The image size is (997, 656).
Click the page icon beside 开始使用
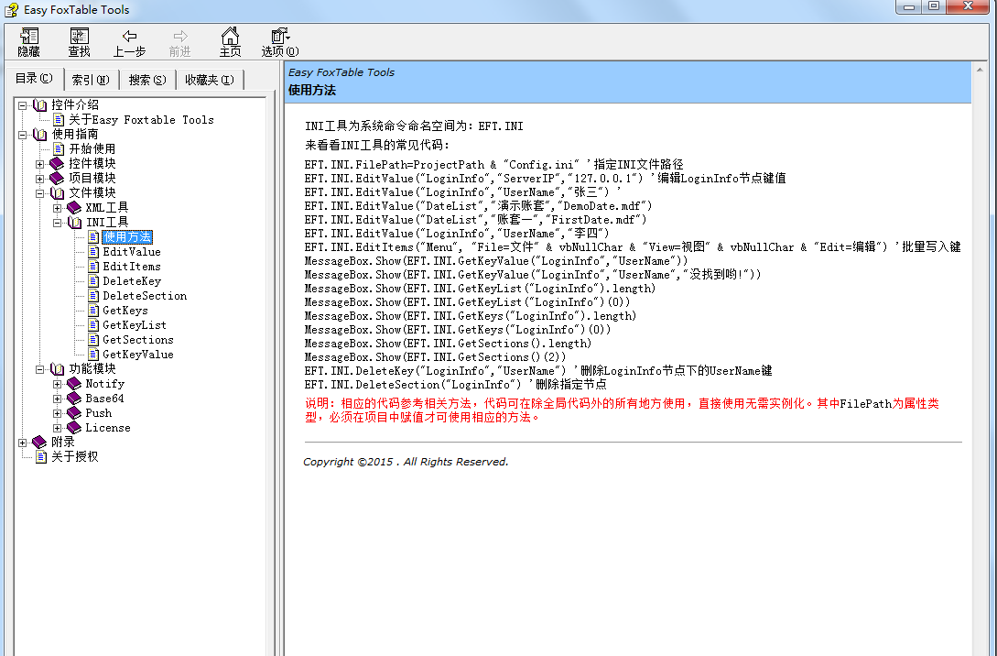pos(59,149)
